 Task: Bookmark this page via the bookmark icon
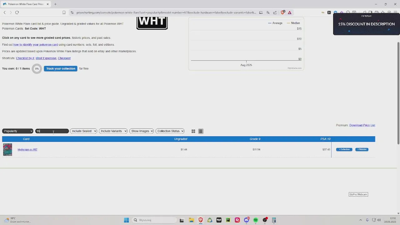[x=64, y=12]
